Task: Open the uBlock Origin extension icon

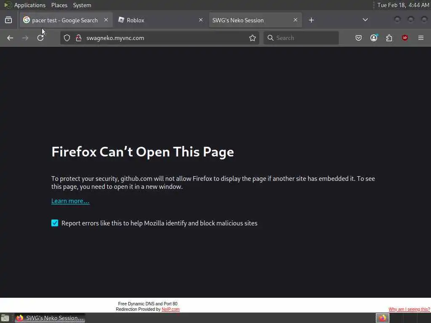Action: click(404, 38)
